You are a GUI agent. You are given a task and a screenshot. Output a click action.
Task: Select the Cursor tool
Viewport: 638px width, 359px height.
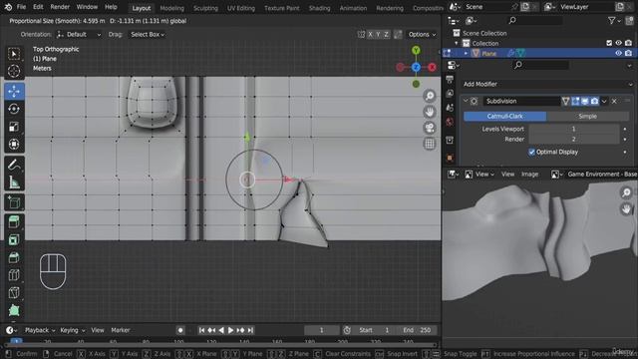14,71
